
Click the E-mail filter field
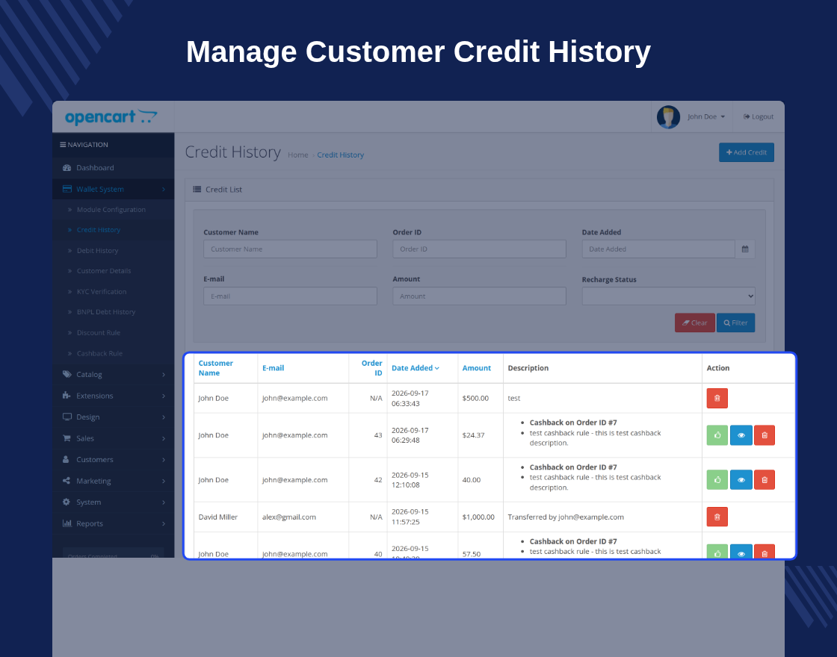pyautogui.click(x=290, y=296)
